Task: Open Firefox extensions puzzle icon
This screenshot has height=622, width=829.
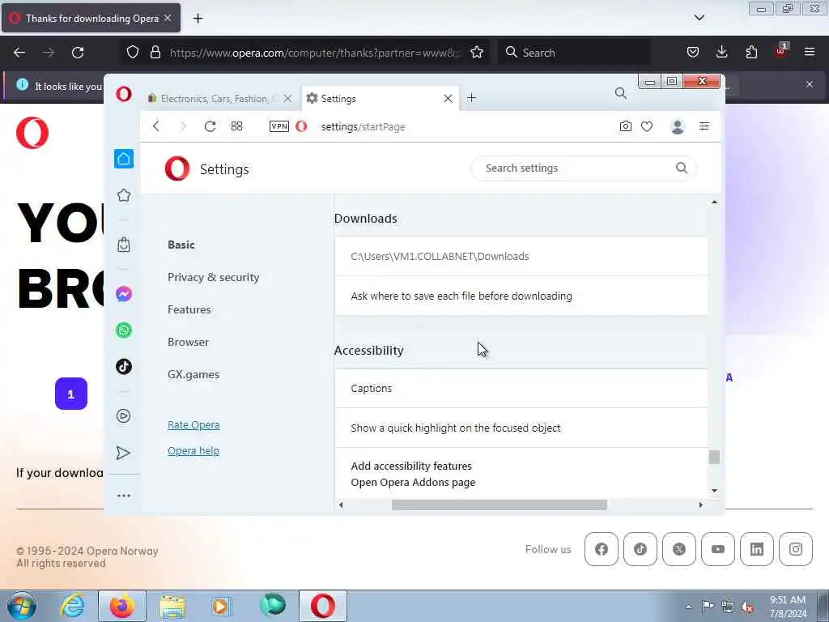Action: (x=751, y=53)
